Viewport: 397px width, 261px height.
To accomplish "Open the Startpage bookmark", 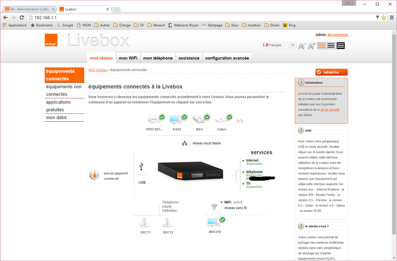I will pyautogui.click(x=212, y=25).
